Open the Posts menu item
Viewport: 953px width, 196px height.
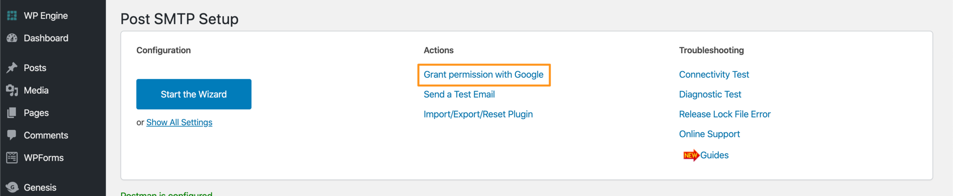tap(35, 68)
